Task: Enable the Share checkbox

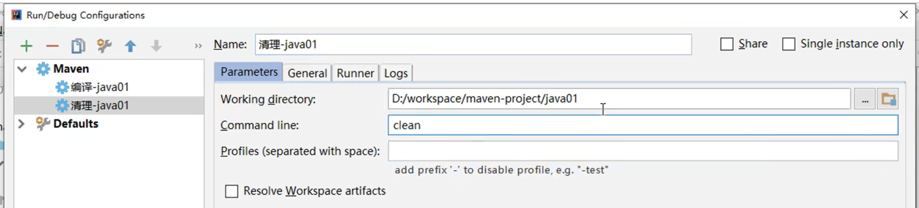Action: (x=727, y=44)
